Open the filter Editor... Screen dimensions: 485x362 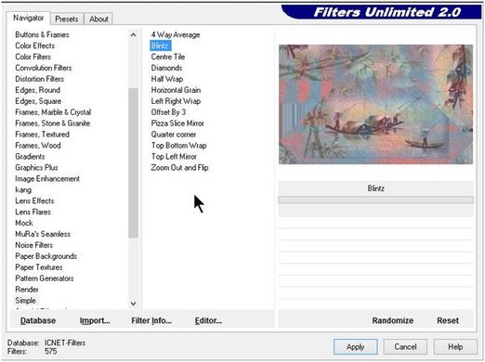point(208,320)
